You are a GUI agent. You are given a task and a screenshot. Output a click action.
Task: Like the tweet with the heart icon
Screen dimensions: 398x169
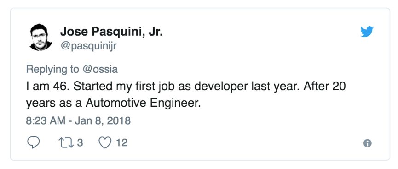(x=105, y=143)
